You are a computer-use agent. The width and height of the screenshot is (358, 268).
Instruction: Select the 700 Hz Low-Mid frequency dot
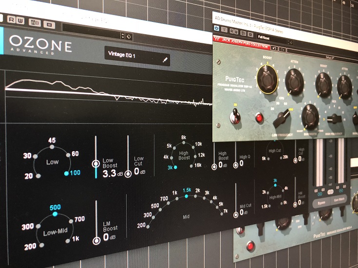[71, 221]
